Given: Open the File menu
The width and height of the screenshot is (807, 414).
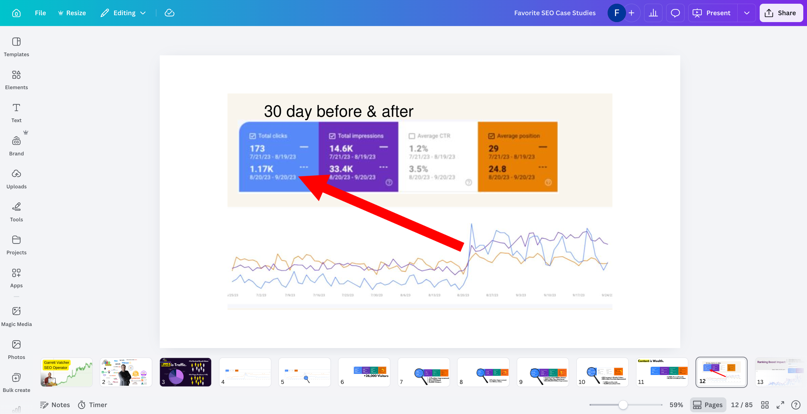Looking at the screenshot, I should point(40,13).
